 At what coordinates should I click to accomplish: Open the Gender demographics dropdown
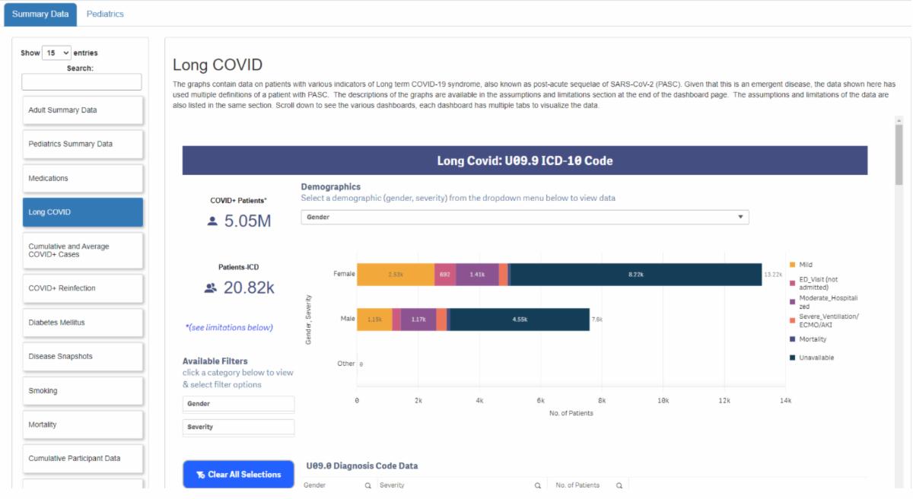(x=525, y=217)
